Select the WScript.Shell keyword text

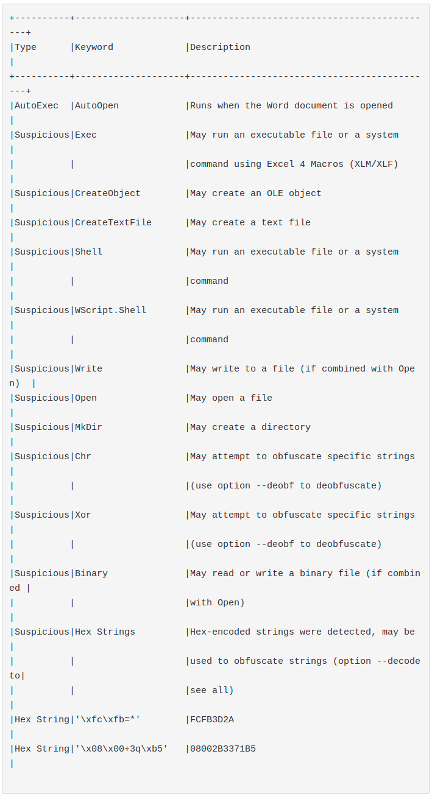(110, 311)
